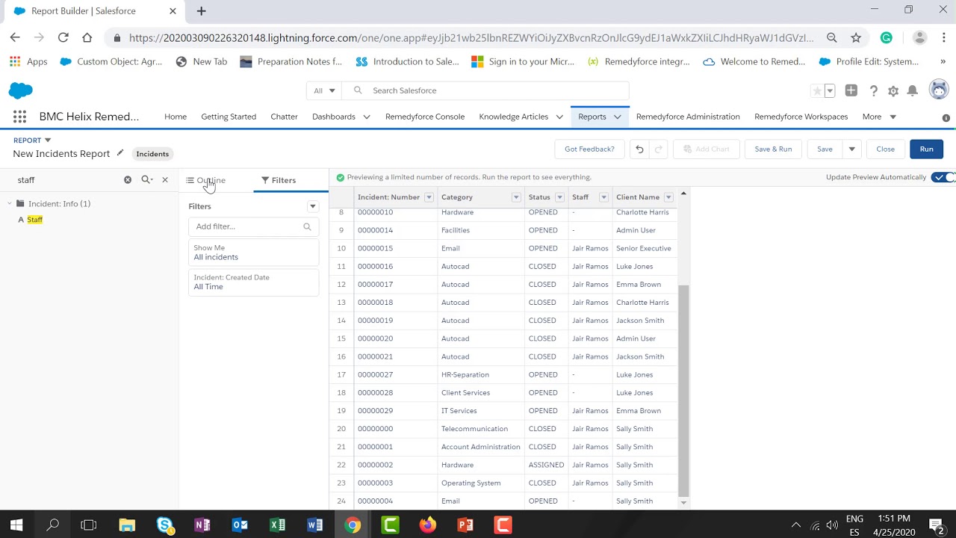The height and width of the screenshot is (538, 956).
Task: Open Staff column dropdown arrow
Action: tap(603, 197)
